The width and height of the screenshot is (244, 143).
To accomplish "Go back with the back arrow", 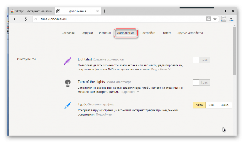I will coord(15,19).
